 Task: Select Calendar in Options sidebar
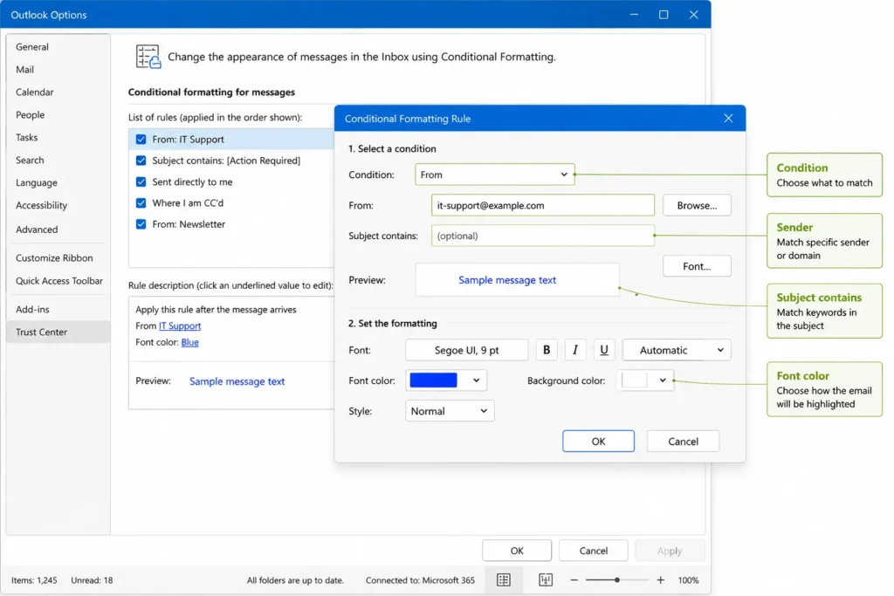58,92
